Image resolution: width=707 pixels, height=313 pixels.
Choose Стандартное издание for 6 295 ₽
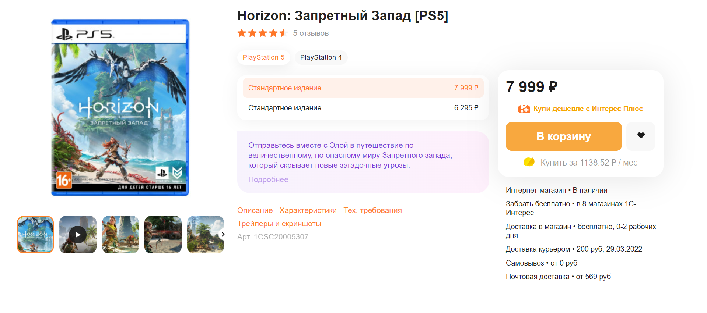click(363, 108)
